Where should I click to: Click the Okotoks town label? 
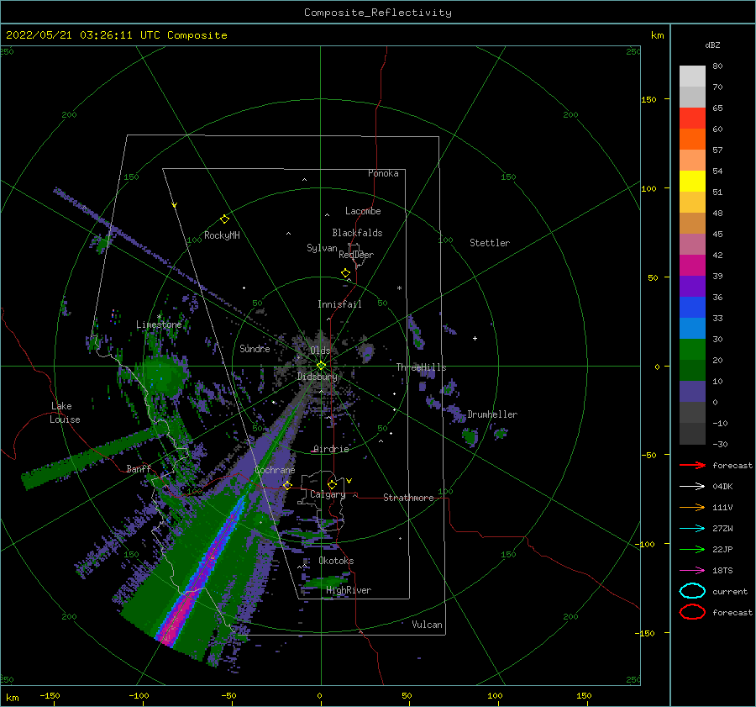336,561
